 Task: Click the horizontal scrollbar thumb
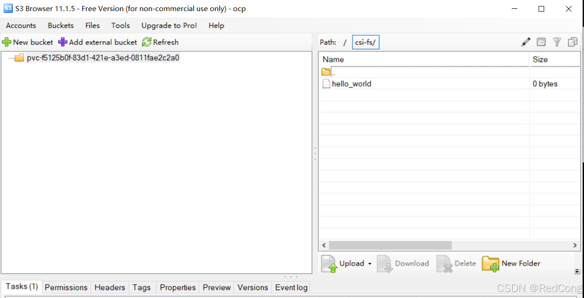(390, 245)
